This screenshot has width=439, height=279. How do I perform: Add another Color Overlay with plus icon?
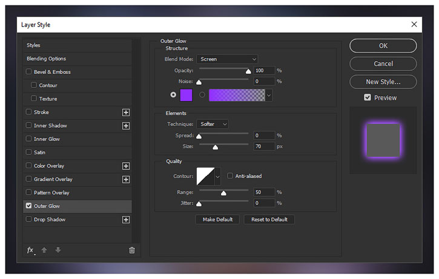coord(126,166)
